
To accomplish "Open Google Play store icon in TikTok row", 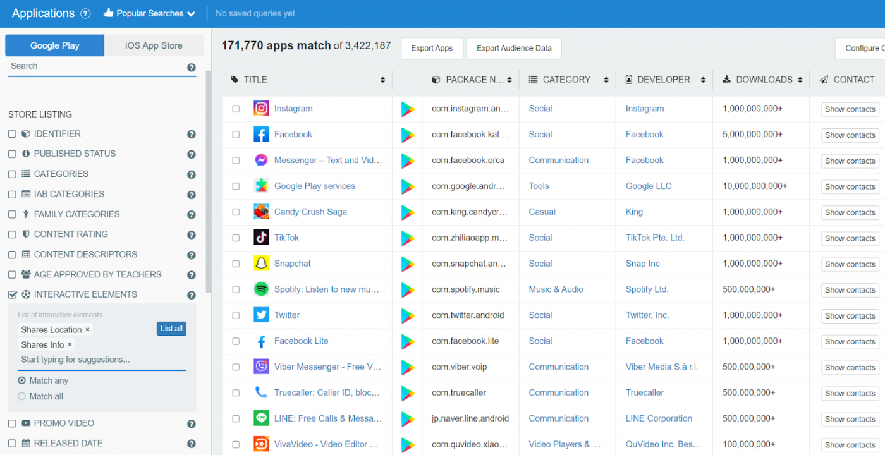I will pos(408,238).
